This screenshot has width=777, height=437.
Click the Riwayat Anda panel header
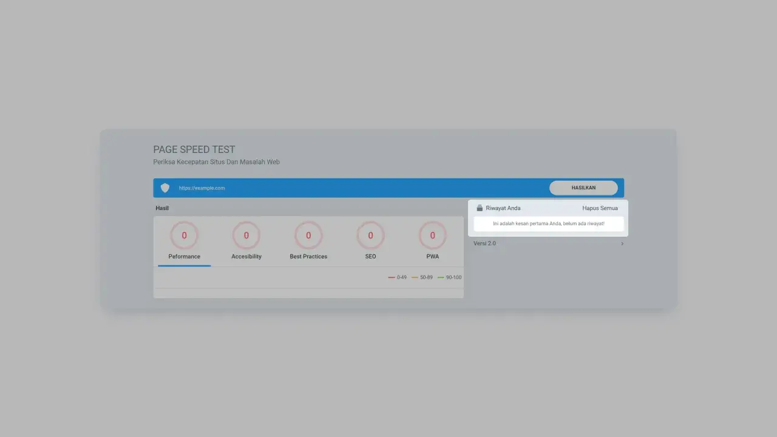click(503, 208)
